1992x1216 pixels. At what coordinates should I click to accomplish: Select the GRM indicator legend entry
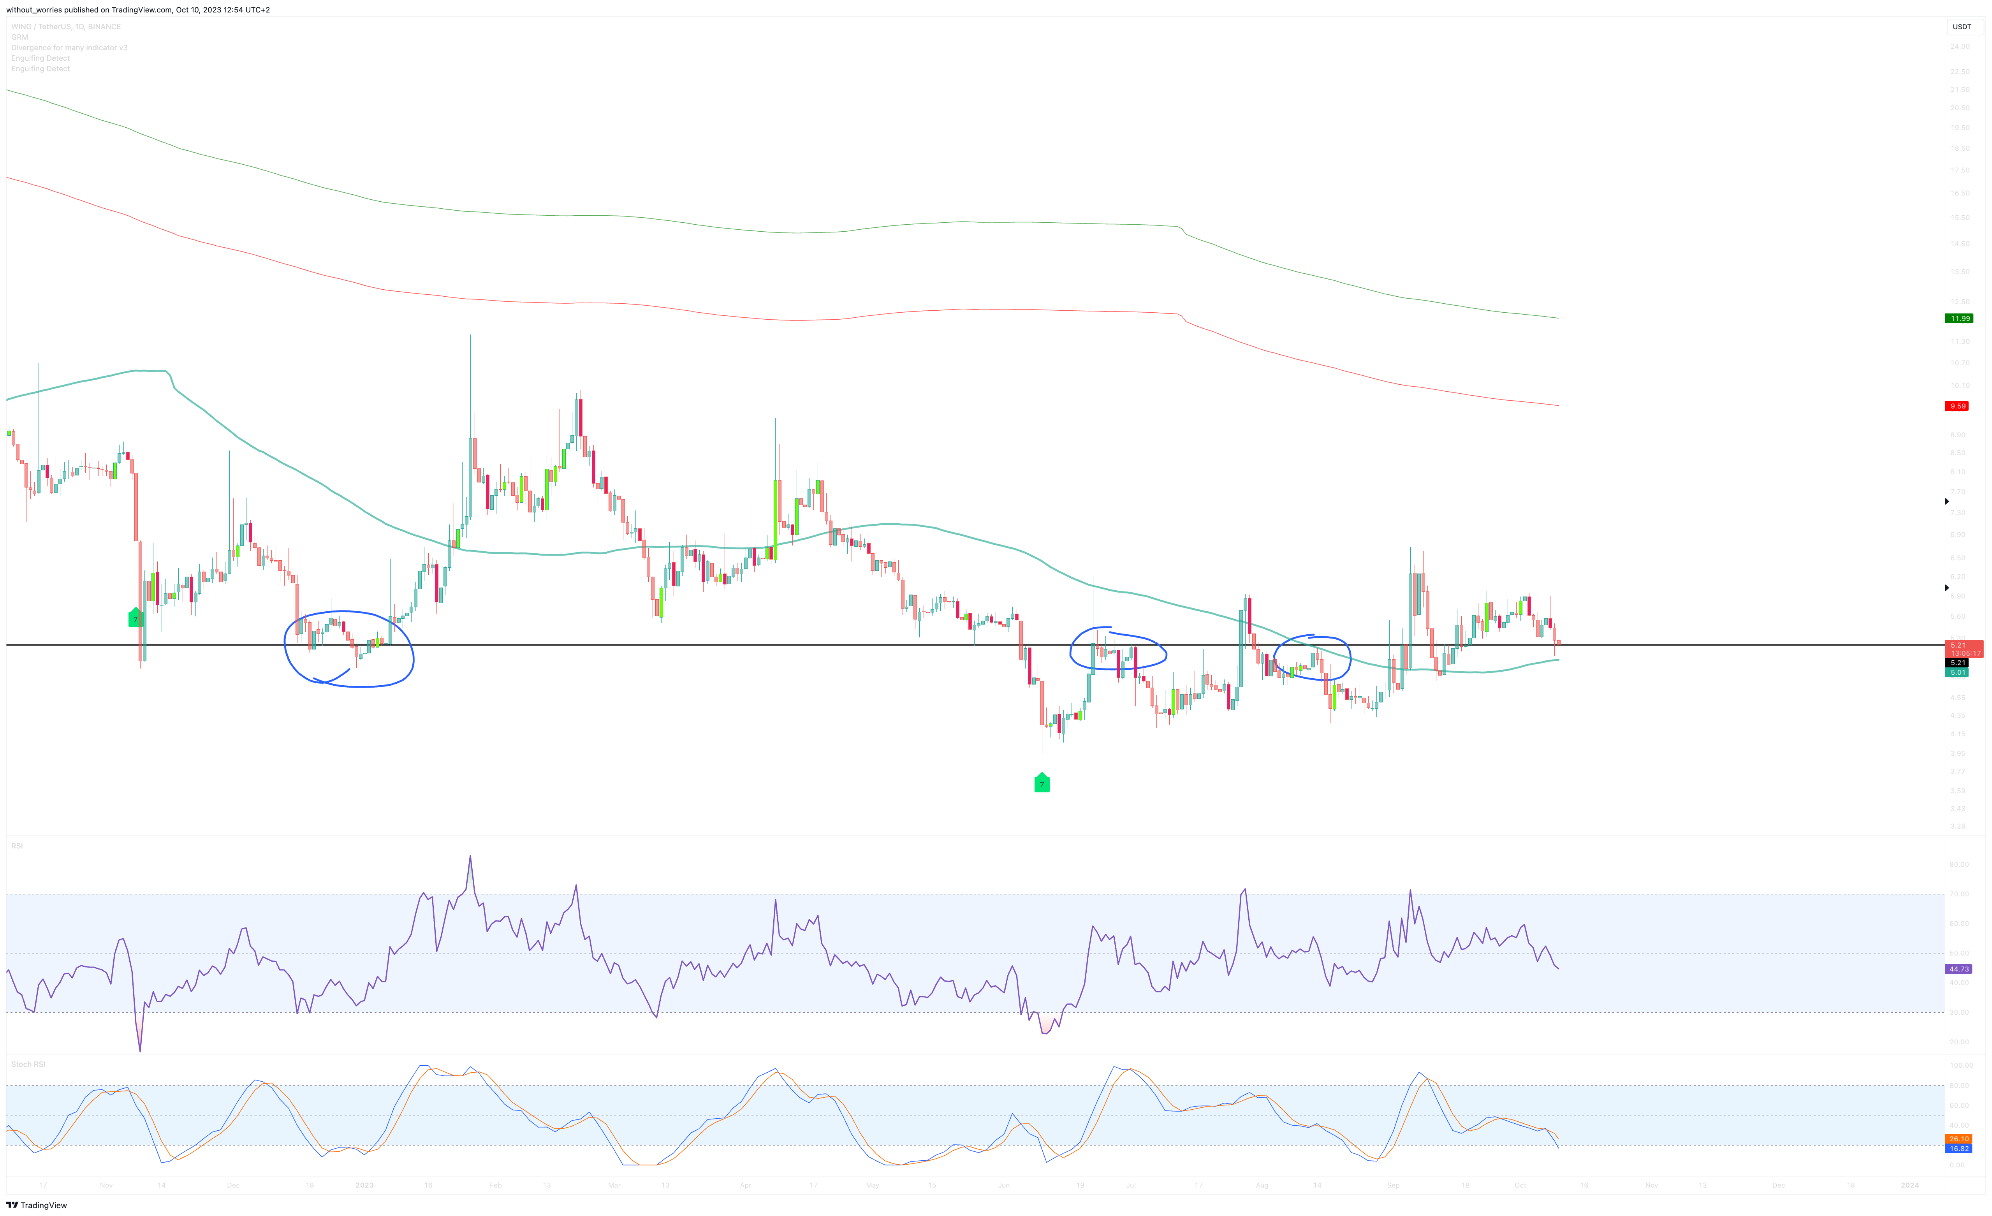[19, 37]
